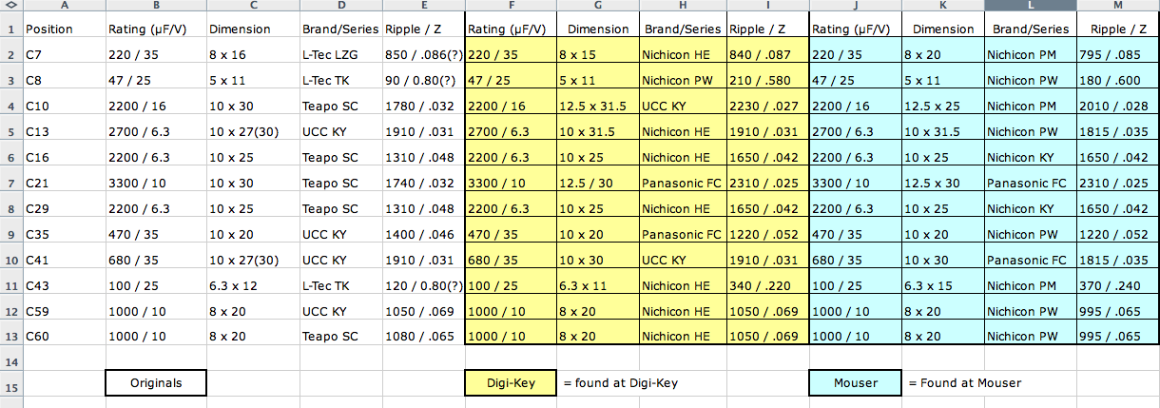Select the highlighted column L header
Image resolution: width=1160 pixels, height=408 pixels.
(1031, 6)
